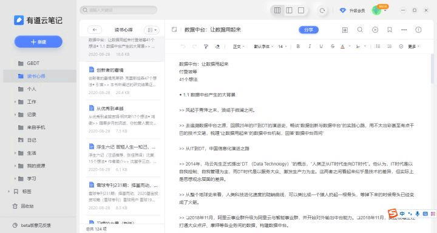Click the 新建 new note button

tap(38, 42)
